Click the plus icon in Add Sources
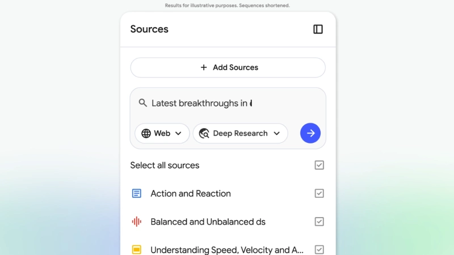454x255 pixels. [204, 67]
